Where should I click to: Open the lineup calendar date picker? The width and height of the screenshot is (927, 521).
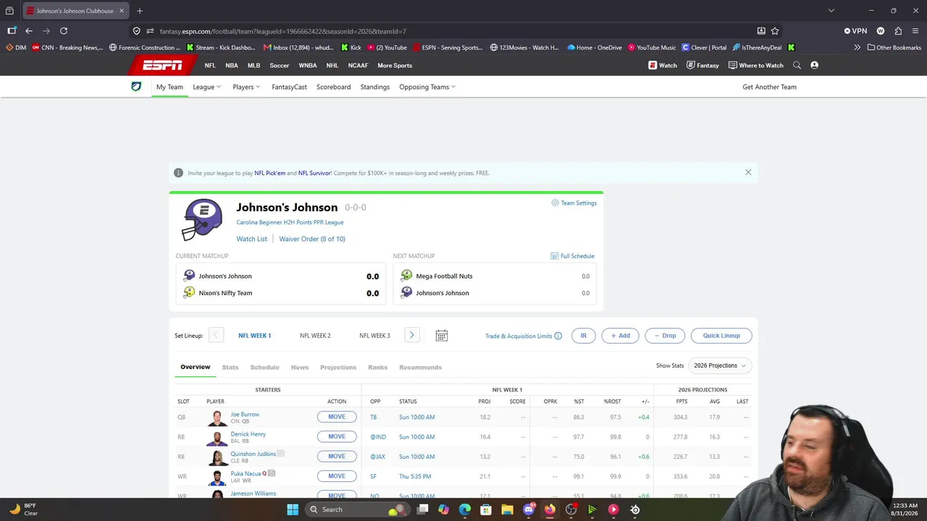point(441,336)
